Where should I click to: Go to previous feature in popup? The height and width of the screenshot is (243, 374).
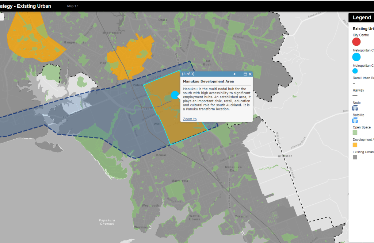pos(234,74)
